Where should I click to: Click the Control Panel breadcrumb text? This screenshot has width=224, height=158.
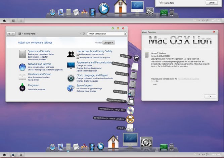(x=30, y=34)
